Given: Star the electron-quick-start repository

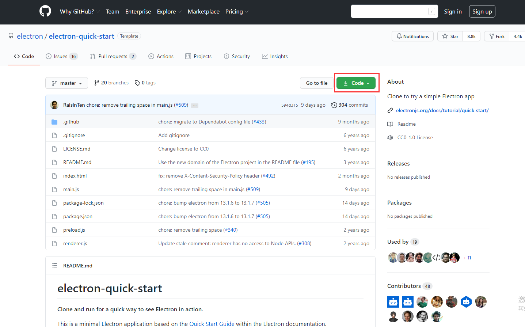Looking at the screenshot, I should click(x=450, y=36).
